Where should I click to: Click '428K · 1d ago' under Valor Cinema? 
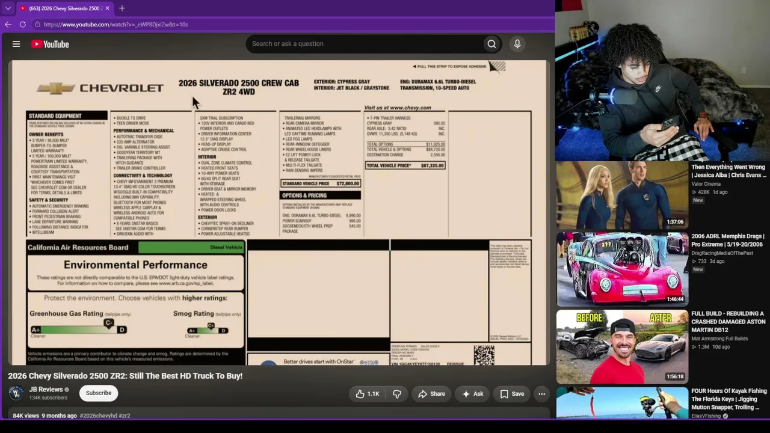point(709,192)
